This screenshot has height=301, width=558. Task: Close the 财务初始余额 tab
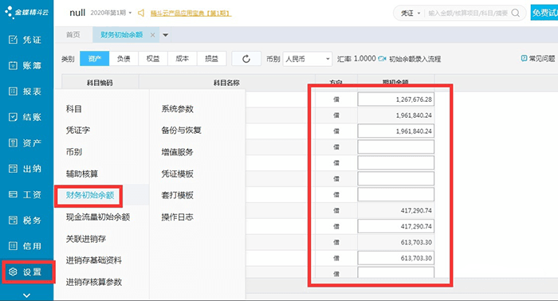pyautogui.click(x=153, y=35)
